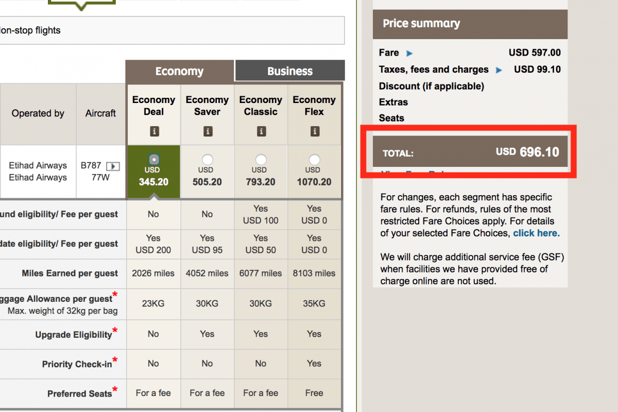The image size is (618, 412).
Task: Switch to the Economy tab
Action: point(179,71)
